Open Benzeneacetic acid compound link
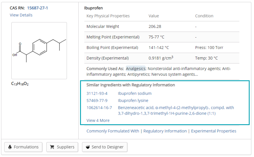 [x=176, y=111]
